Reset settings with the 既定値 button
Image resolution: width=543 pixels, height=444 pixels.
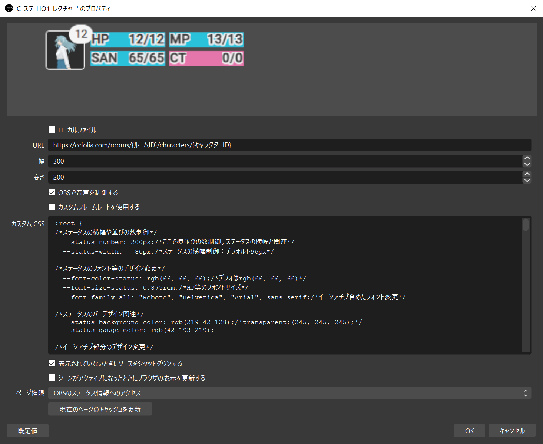pyautogui.click(x=27, y=430)
